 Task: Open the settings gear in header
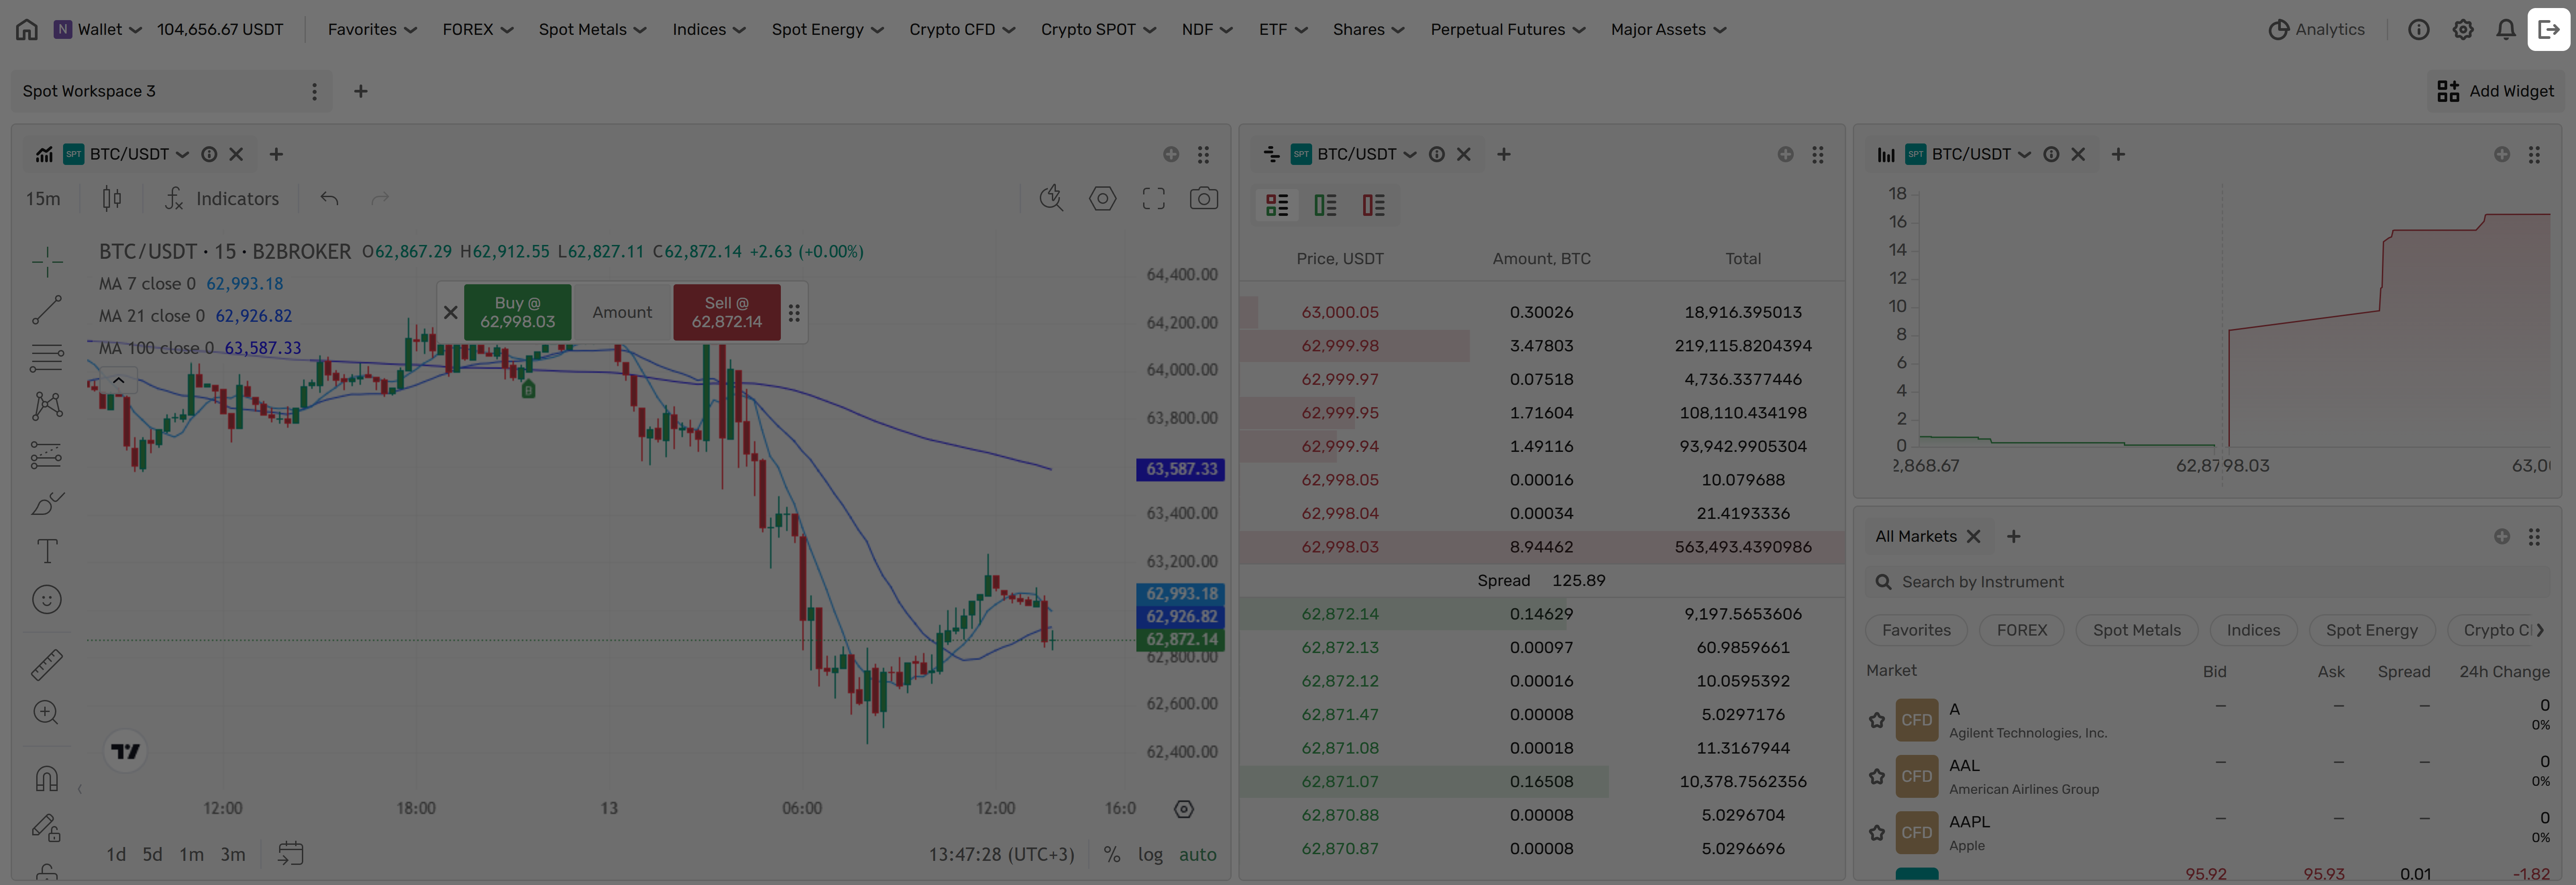click(2463, 30)
